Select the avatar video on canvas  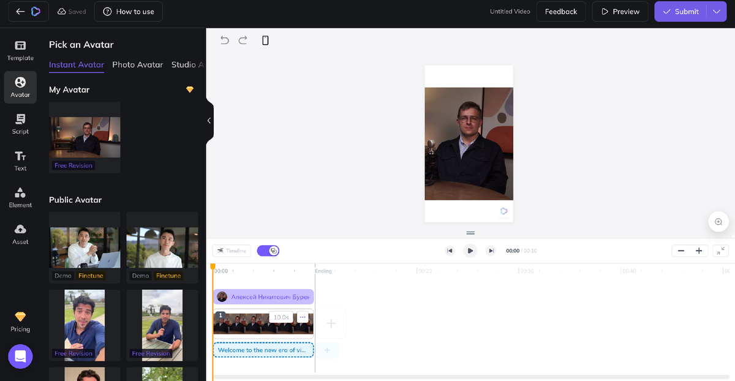click(469, 144)
